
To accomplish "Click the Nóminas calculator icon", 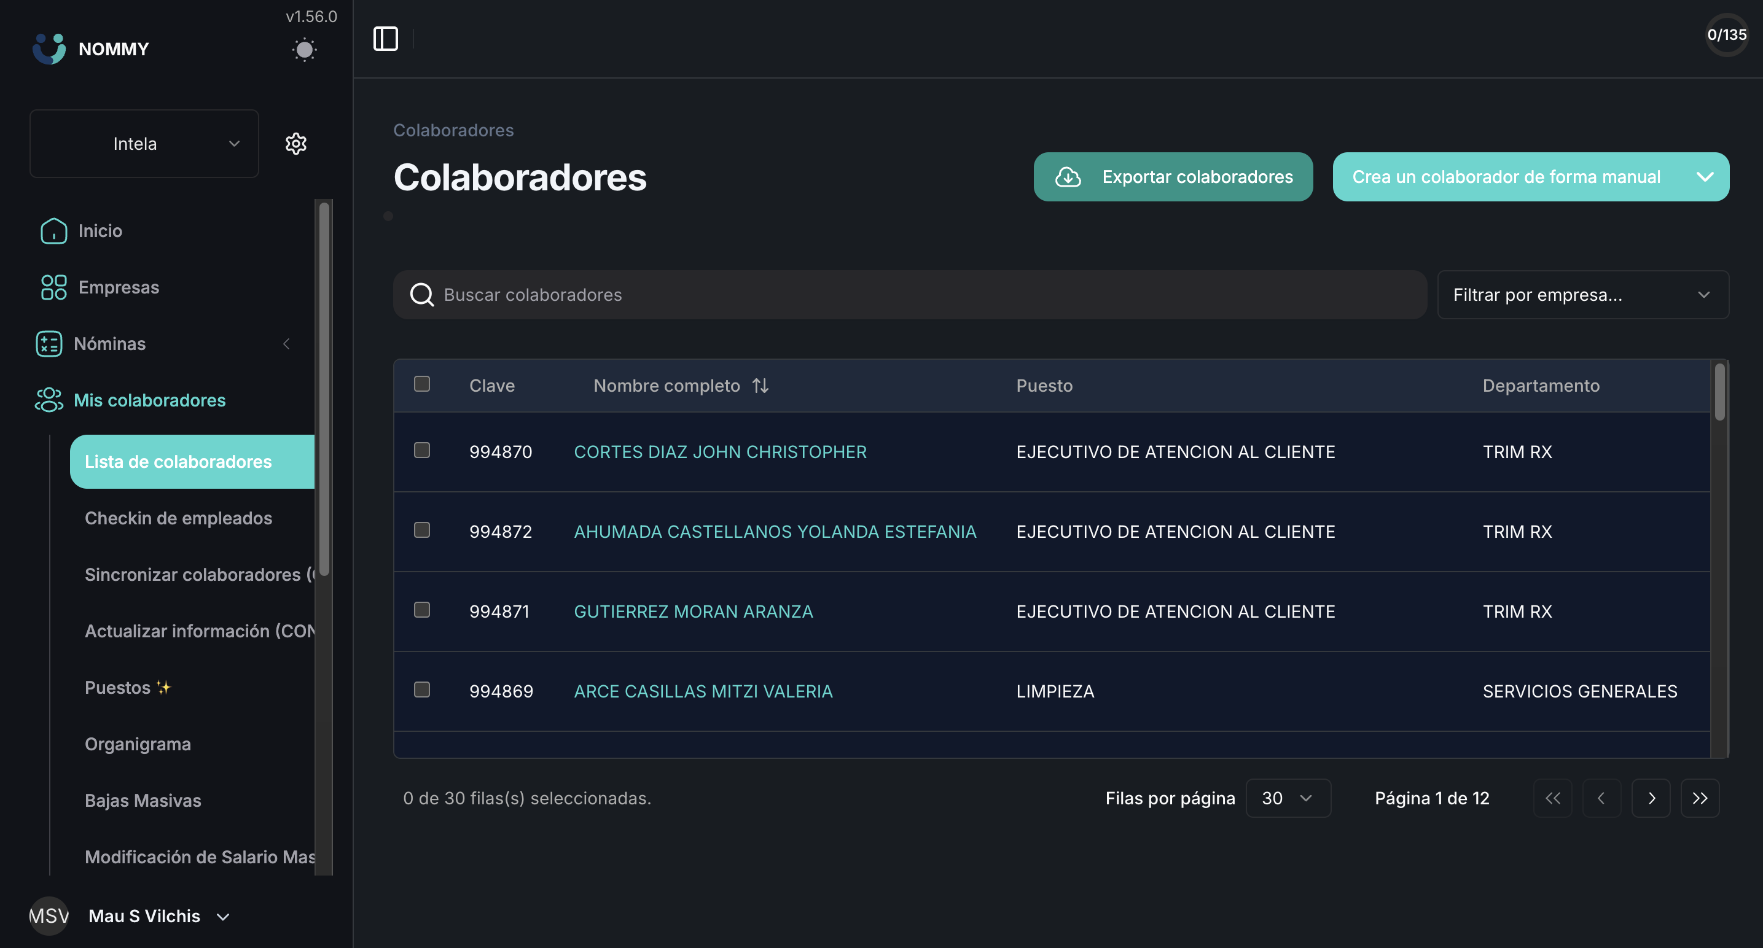I will click(49, 344).
